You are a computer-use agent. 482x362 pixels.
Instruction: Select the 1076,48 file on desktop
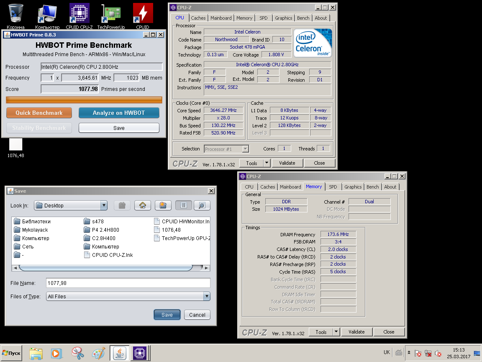click(x=15, y=148)
